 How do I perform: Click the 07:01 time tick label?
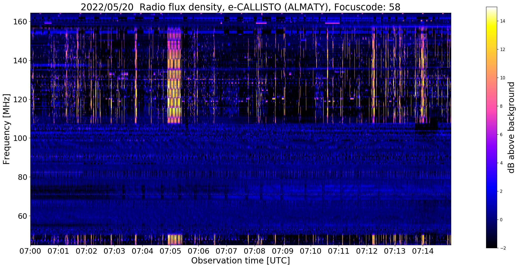click(58, 251)
